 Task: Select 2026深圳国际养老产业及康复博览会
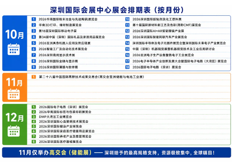coord(65,136)
